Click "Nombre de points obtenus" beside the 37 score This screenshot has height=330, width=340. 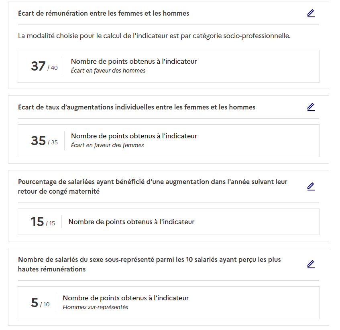(x=134, y=61)
